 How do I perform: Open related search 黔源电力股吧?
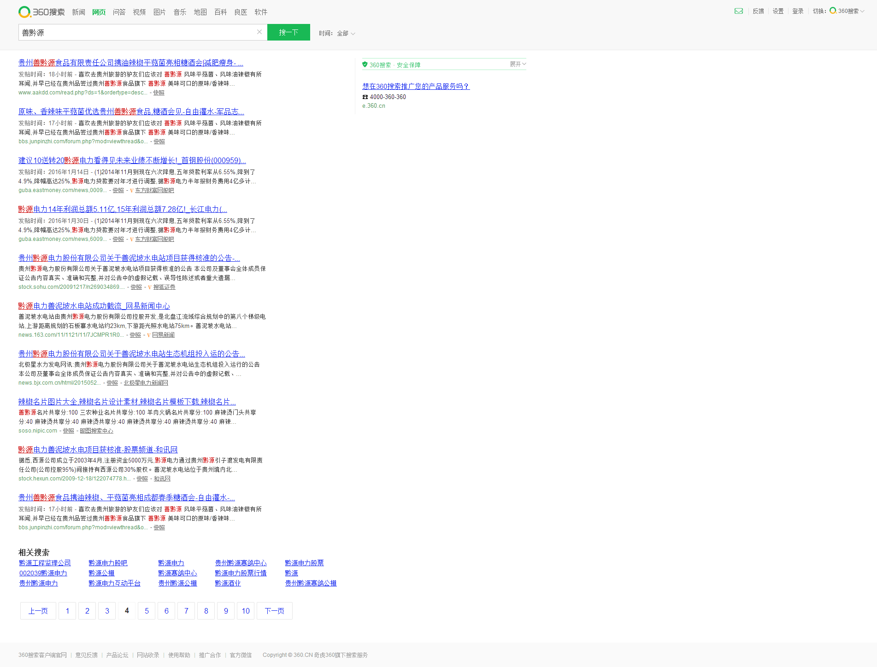coord(108,563)
